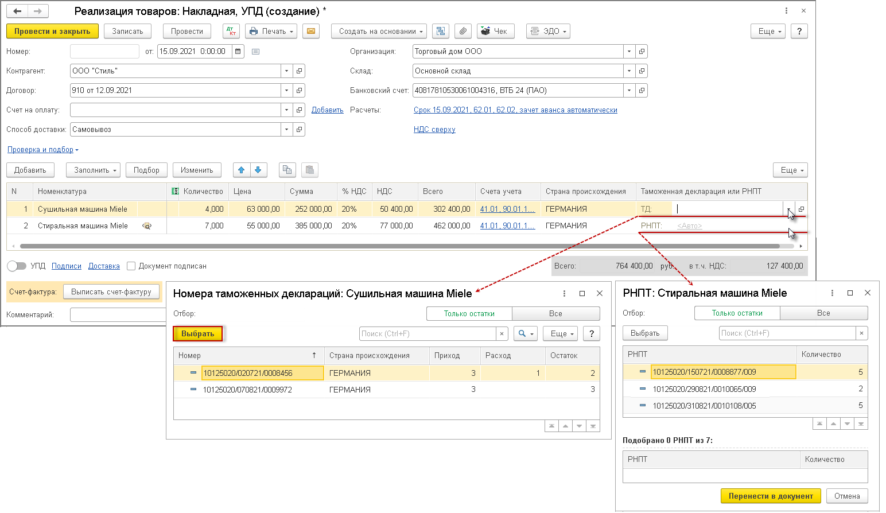The height and width of the screenshot is (513, 886).
Task: Go back with the left arrow button
Action: coord(17,11)
